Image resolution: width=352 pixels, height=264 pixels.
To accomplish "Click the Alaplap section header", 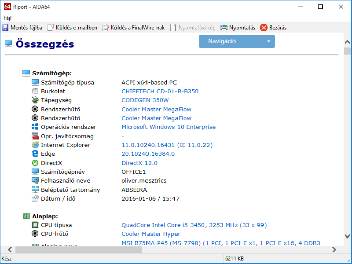I will tap(45, 216).
